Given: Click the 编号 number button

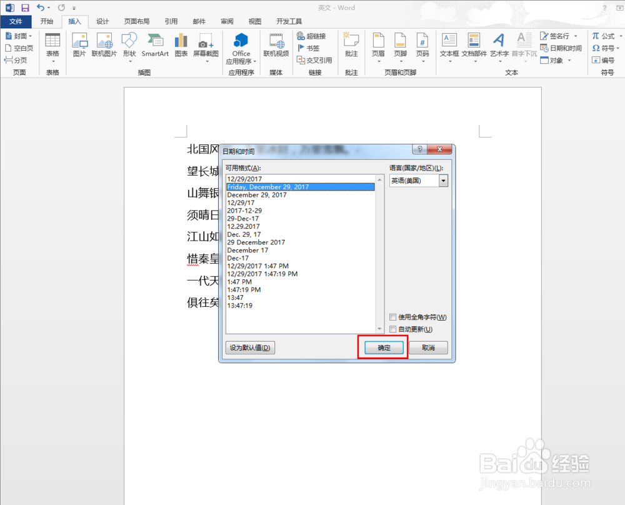Looking at the screenshot, I should pos(604,60).
